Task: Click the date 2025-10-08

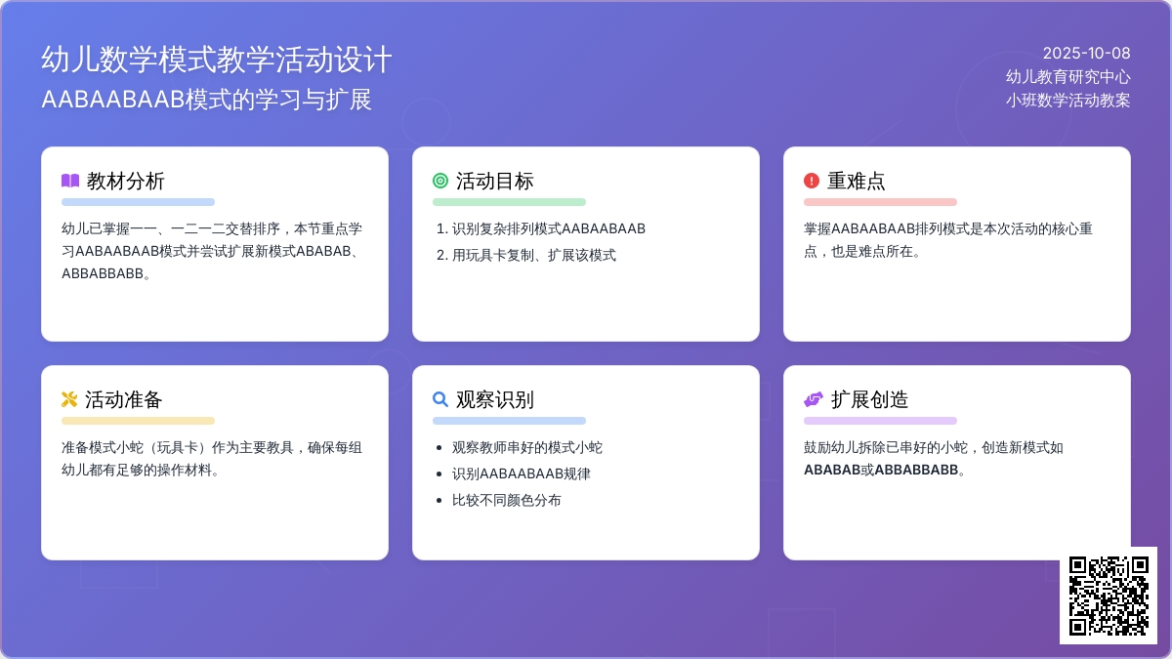Action: [x=1086, y=54]
